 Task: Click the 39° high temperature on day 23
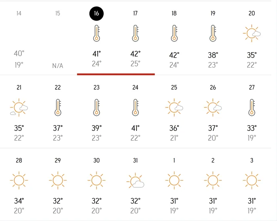[x=97, y=128]
